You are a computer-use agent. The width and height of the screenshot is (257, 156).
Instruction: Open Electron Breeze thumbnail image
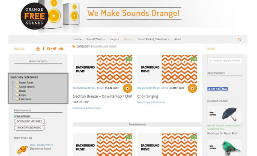tap(102, 69)
